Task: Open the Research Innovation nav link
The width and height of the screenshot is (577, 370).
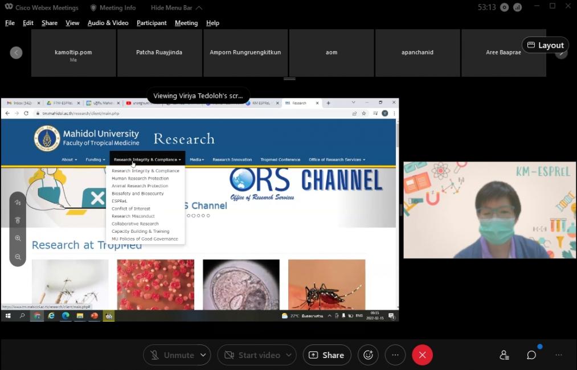Action: (x=232, y=159)
